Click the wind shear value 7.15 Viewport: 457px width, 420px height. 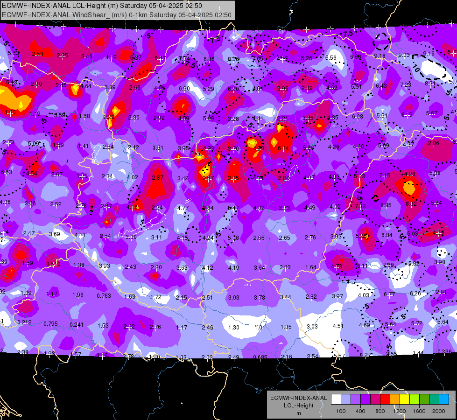(385, 175)
